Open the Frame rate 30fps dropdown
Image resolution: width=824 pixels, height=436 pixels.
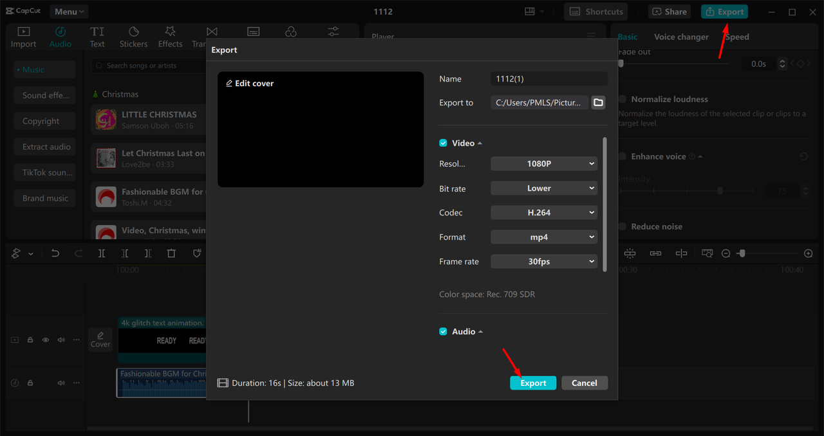coord(544,261)
